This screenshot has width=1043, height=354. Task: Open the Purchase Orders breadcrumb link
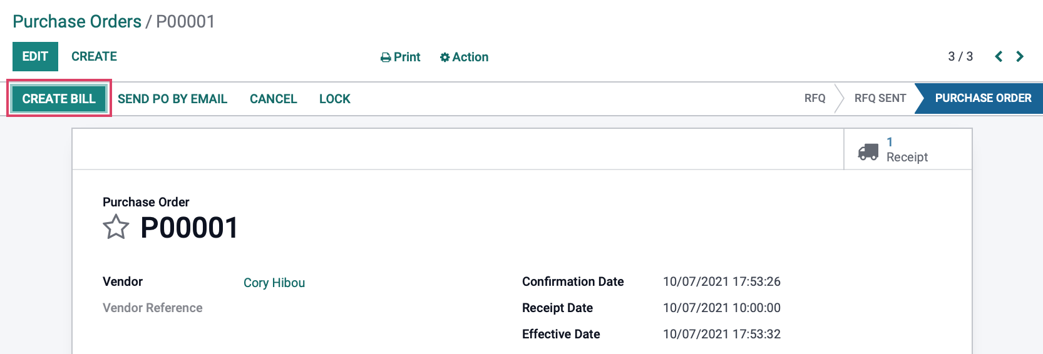point(77,21)
